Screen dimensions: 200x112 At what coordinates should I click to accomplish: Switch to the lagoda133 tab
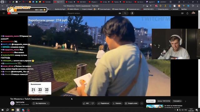pos(151,2)
